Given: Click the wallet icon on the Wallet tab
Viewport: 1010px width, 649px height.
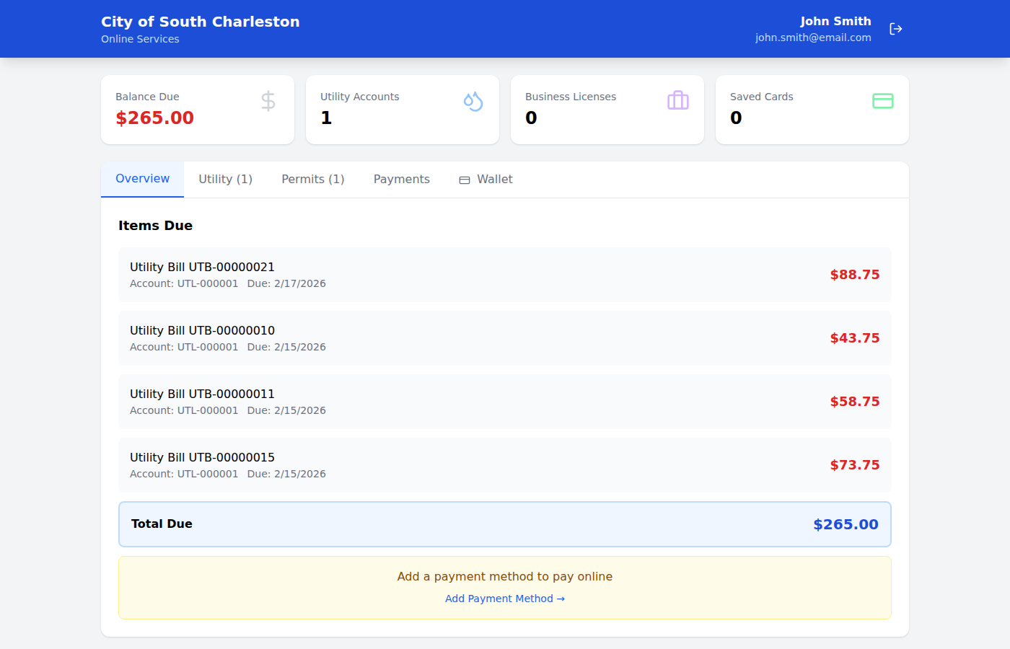Looking at the screenshot, I should [464, 180].
